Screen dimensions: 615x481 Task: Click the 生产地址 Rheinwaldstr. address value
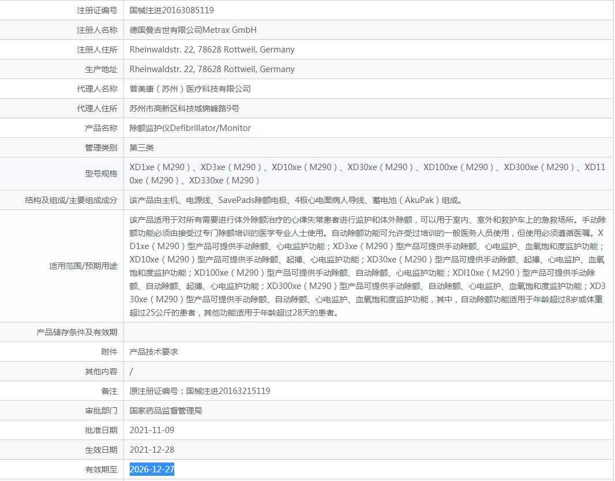(x=212, y=69)
